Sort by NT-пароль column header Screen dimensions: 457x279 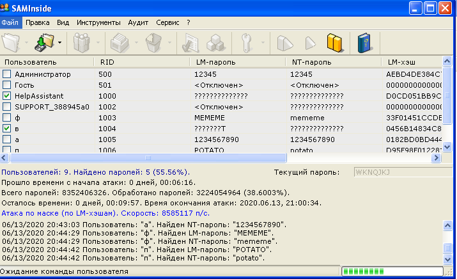click(x=334, y=62)
